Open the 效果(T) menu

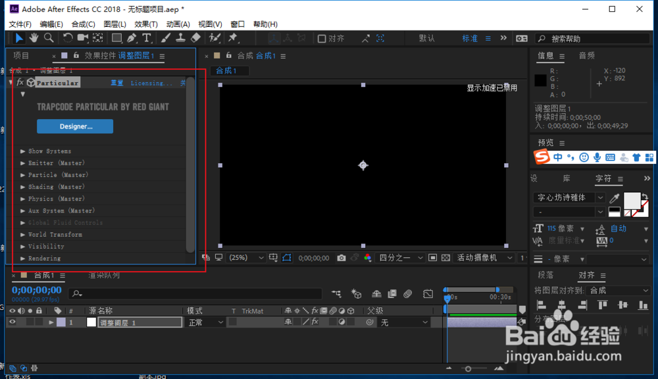point(146,24)
